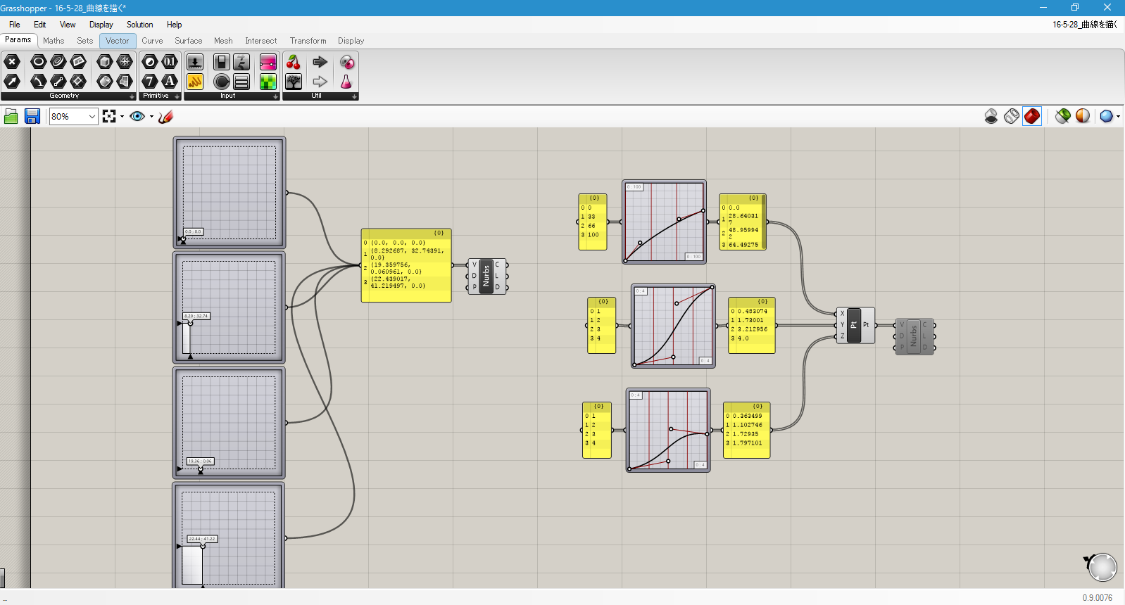Expand the eye view options arrow
Viewport: 1125px width, 605px height.
(x=151, y=117)
